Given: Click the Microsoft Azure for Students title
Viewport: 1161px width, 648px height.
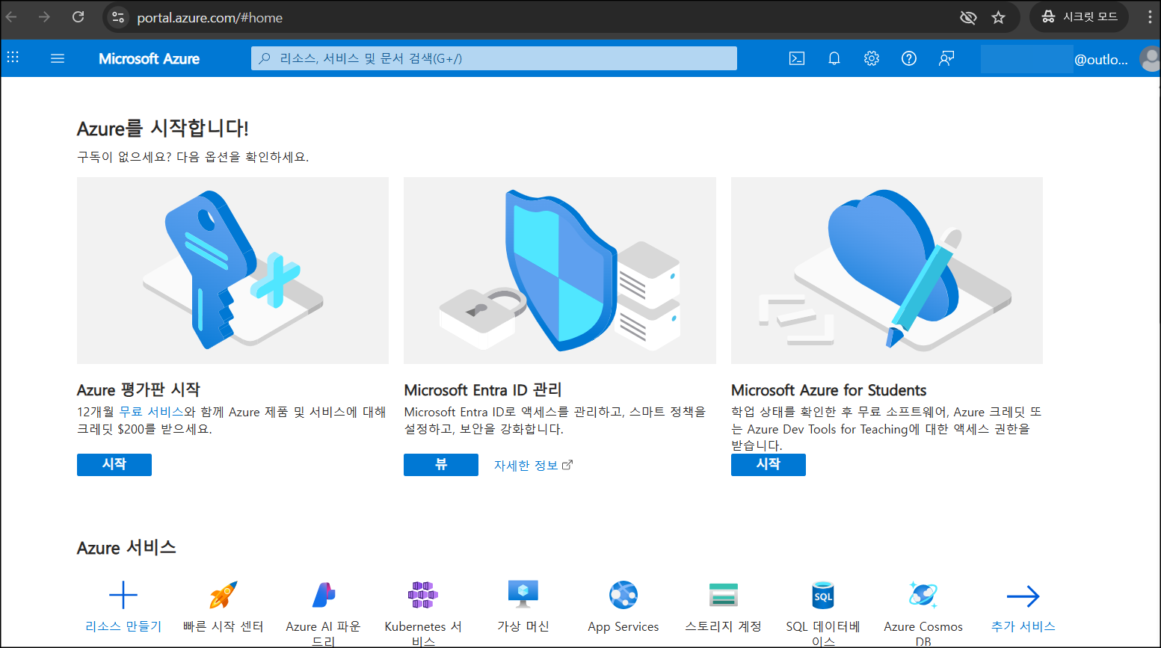Looking at the screenshot, I should [x=829, y=390].
